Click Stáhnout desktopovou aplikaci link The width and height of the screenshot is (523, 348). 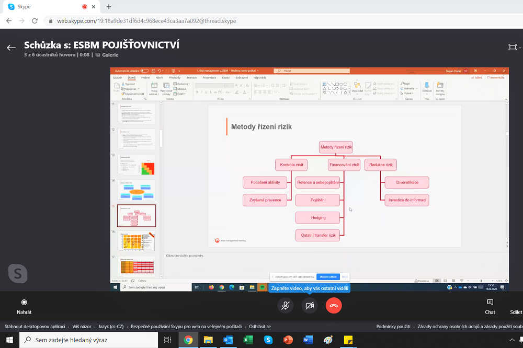(35, 327)
